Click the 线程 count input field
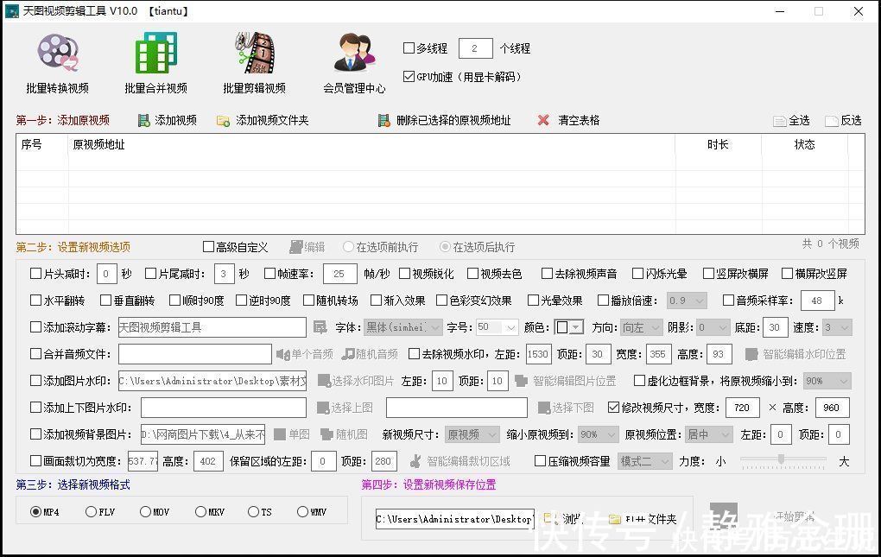881x557 pixels. click(x=476, y=48)
